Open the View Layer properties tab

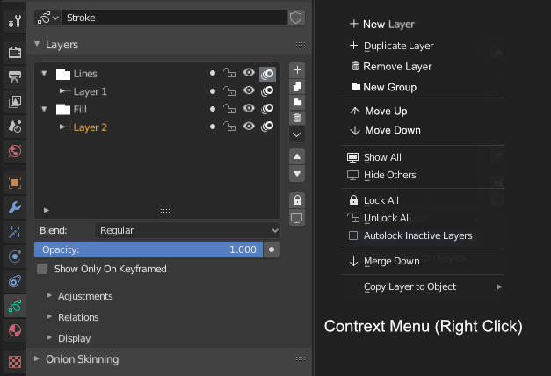14,102
